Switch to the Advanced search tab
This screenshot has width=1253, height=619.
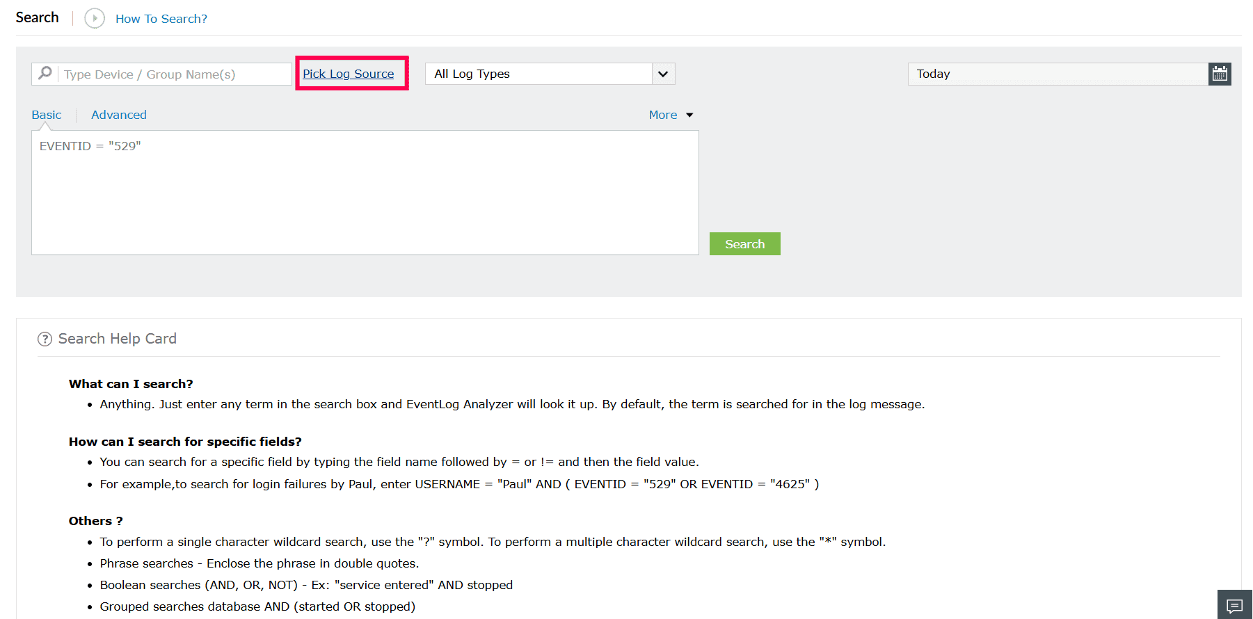(119, 115)
